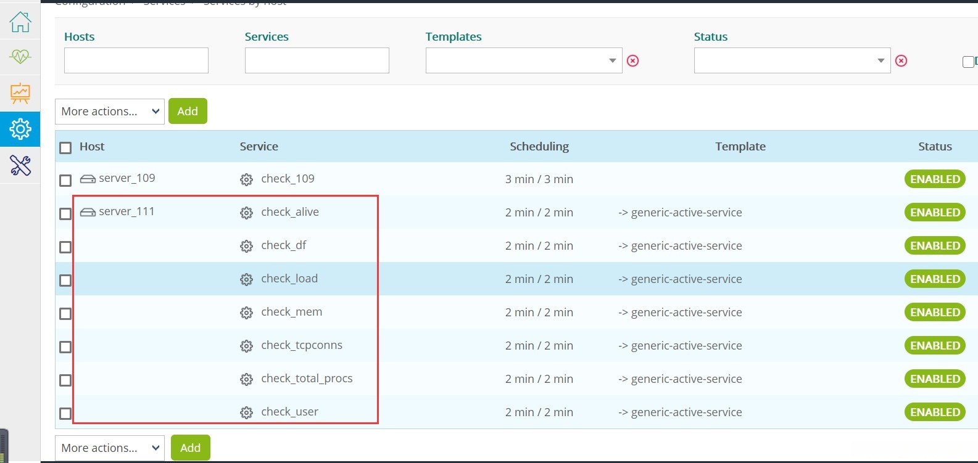
Task: Open generic-active-service template for check_total_procs
Action: pos(687,379)
